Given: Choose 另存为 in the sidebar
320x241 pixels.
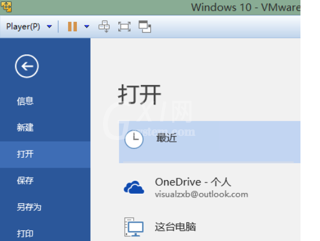Looking at the screenshot, I should coord(45,207).
